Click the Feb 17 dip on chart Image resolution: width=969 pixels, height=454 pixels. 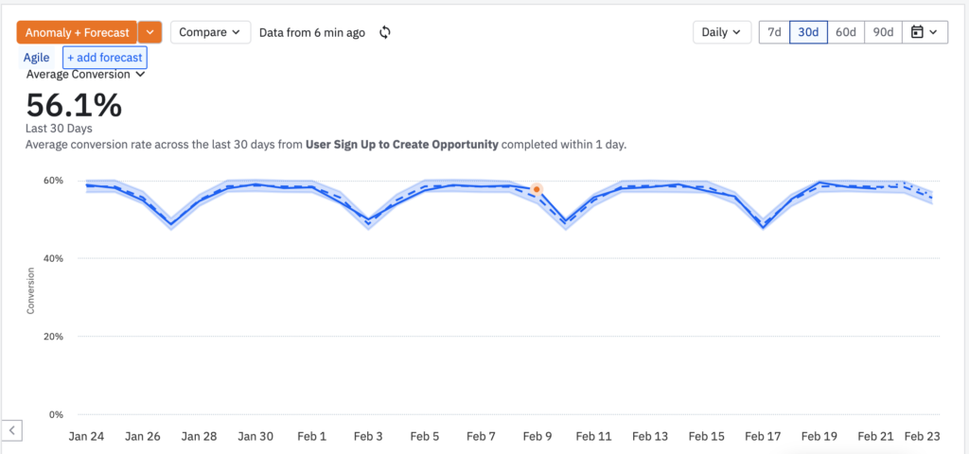click(762, 226)
